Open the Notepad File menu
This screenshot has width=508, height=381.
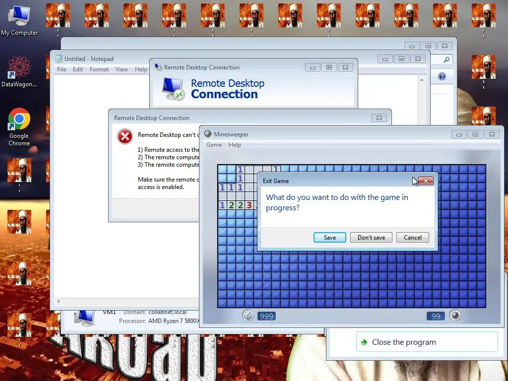click(62, 69)
